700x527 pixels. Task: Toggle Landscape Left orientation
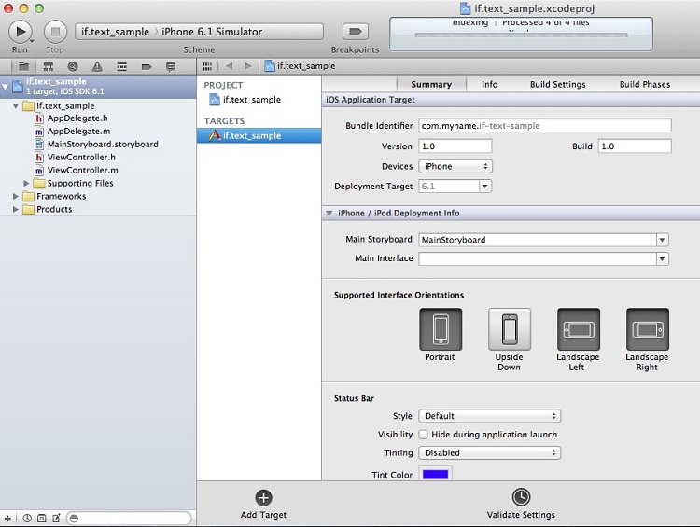[579, 329]
